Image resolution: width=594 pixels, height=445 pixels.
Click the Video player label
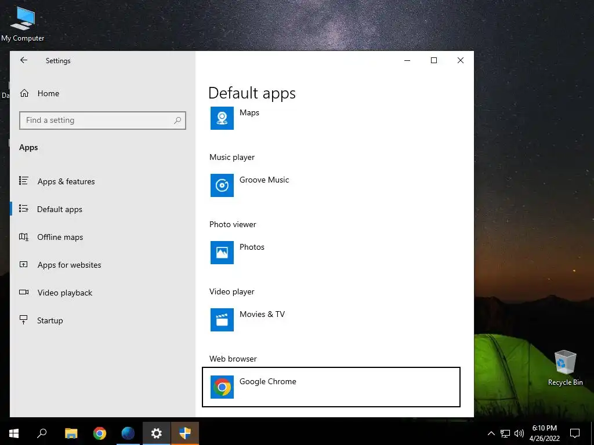point(232,292)
